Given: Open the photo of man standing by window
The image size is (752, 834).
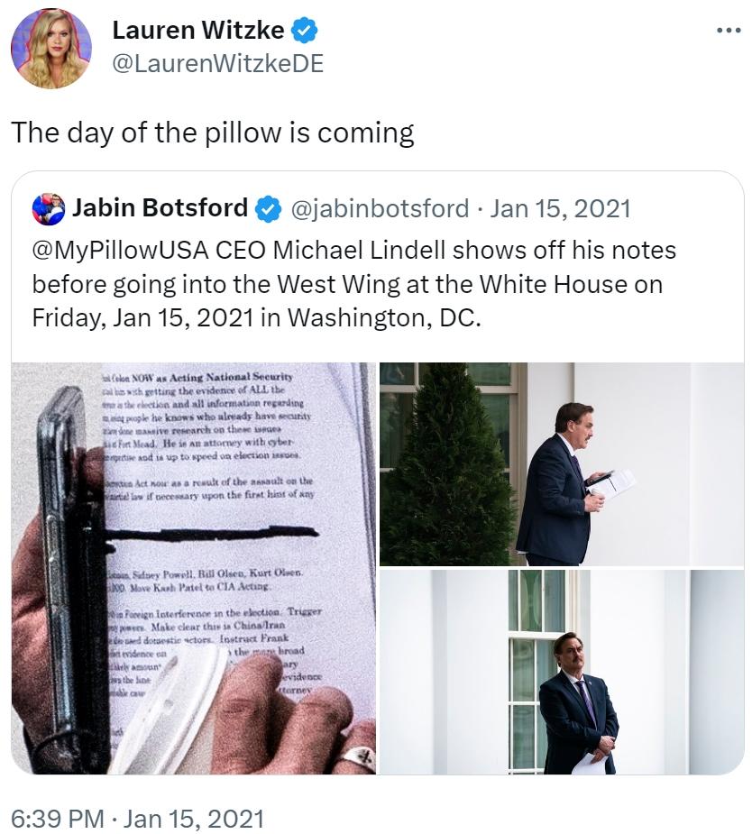Looking at the screenshot, I should pyautogui.click(x=562, y=672).
